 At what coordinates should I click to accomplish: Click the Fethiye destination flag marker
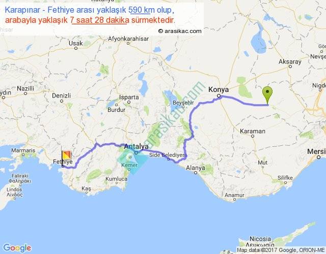(66, 155)
